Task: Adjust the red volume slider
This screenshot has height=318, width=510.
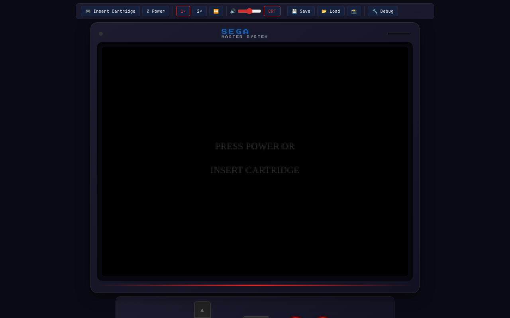Action: click(x=249, y=11)
